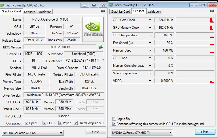Viewport: 218px width, 138px height.
Task: Click the Fan Speed history graph
Action: [x=195, y=43]
